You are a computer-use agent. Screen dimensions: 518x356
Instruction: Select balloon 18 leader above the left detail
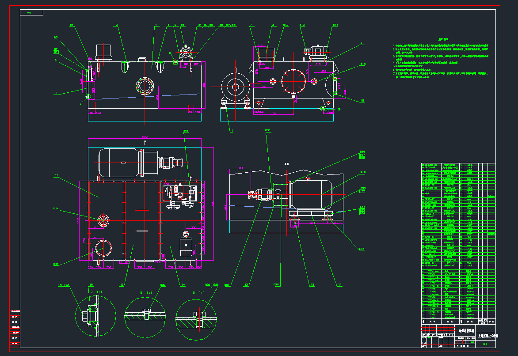tap(122, 284)
